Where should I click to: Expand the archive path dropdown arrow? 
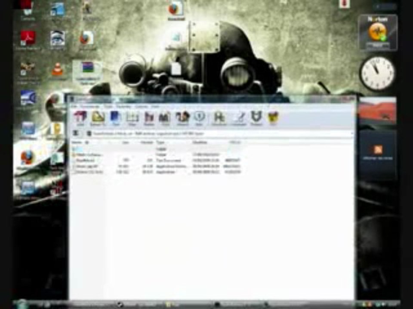click(x=351, y=134)
